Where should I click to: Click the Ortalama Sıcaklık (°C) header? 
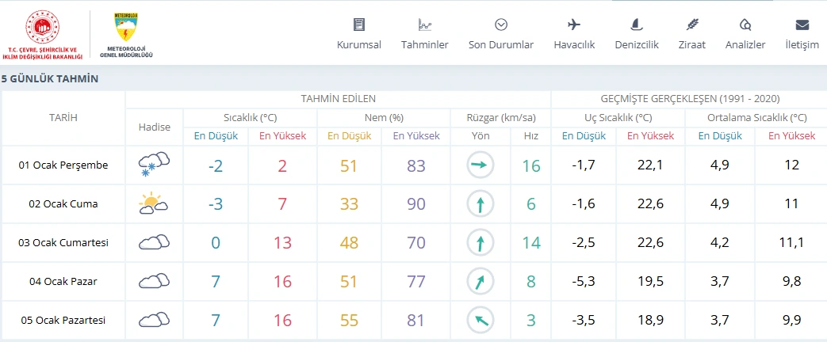click(x=756, y=117)
